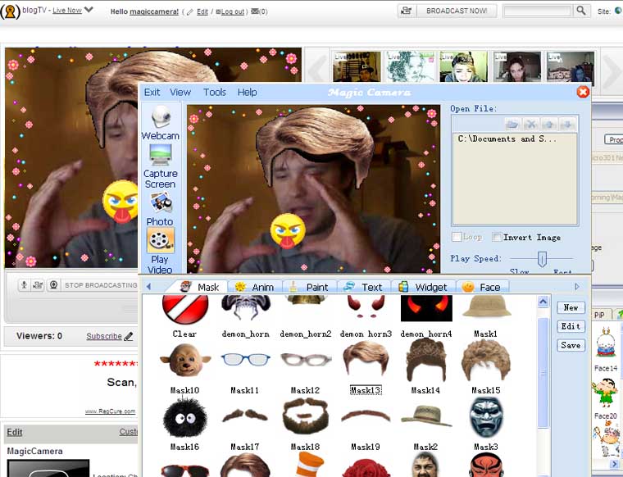The width and height of the screenshot is (623, 477).
Task: Select the Webcam source icon
Action: [x=160, y=118]
